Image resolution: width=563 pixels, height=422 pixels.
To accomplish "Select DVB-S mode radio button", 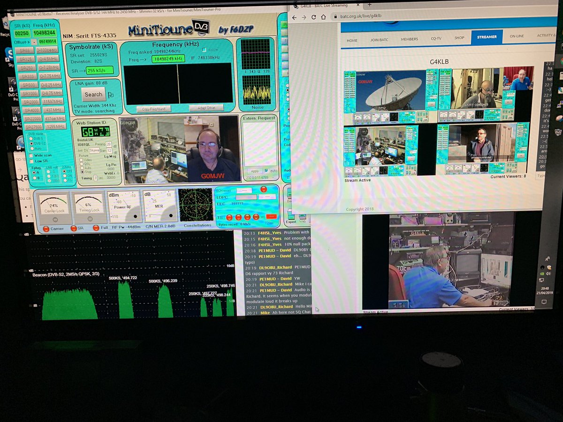I will click(30, 138).
